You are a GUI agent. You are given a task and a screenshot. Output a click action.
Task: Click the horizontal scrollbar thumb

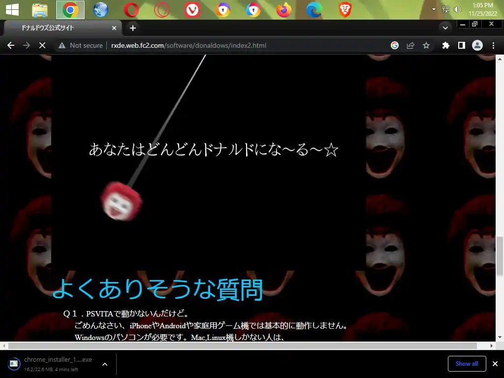(243, 346)
